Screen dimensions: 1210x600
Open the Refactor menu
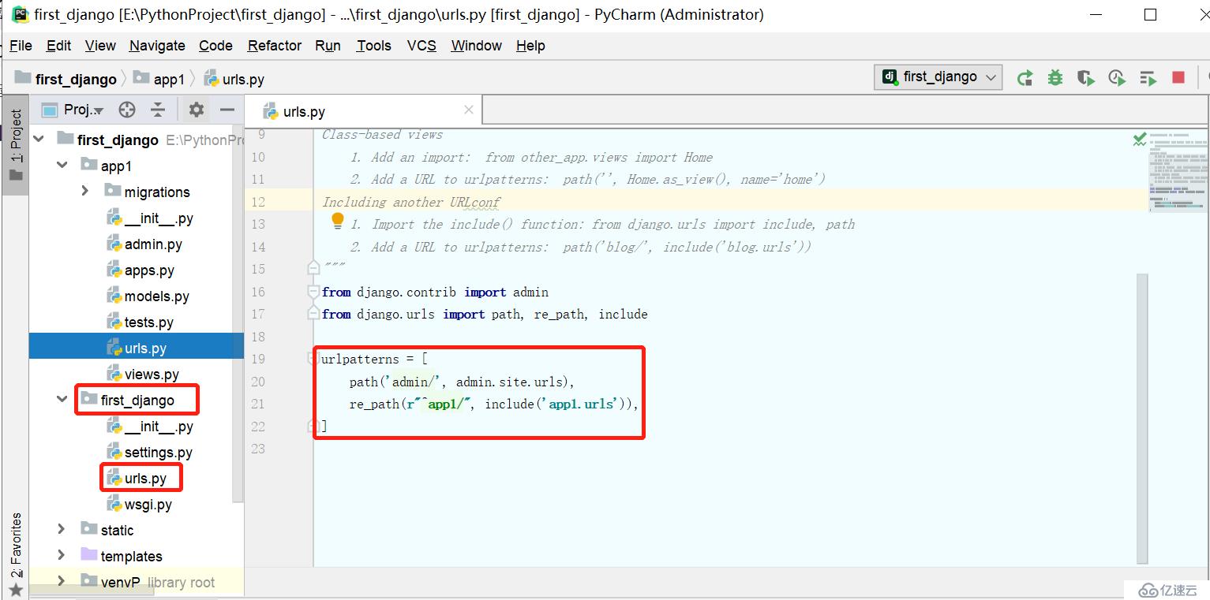coord(275,46)
